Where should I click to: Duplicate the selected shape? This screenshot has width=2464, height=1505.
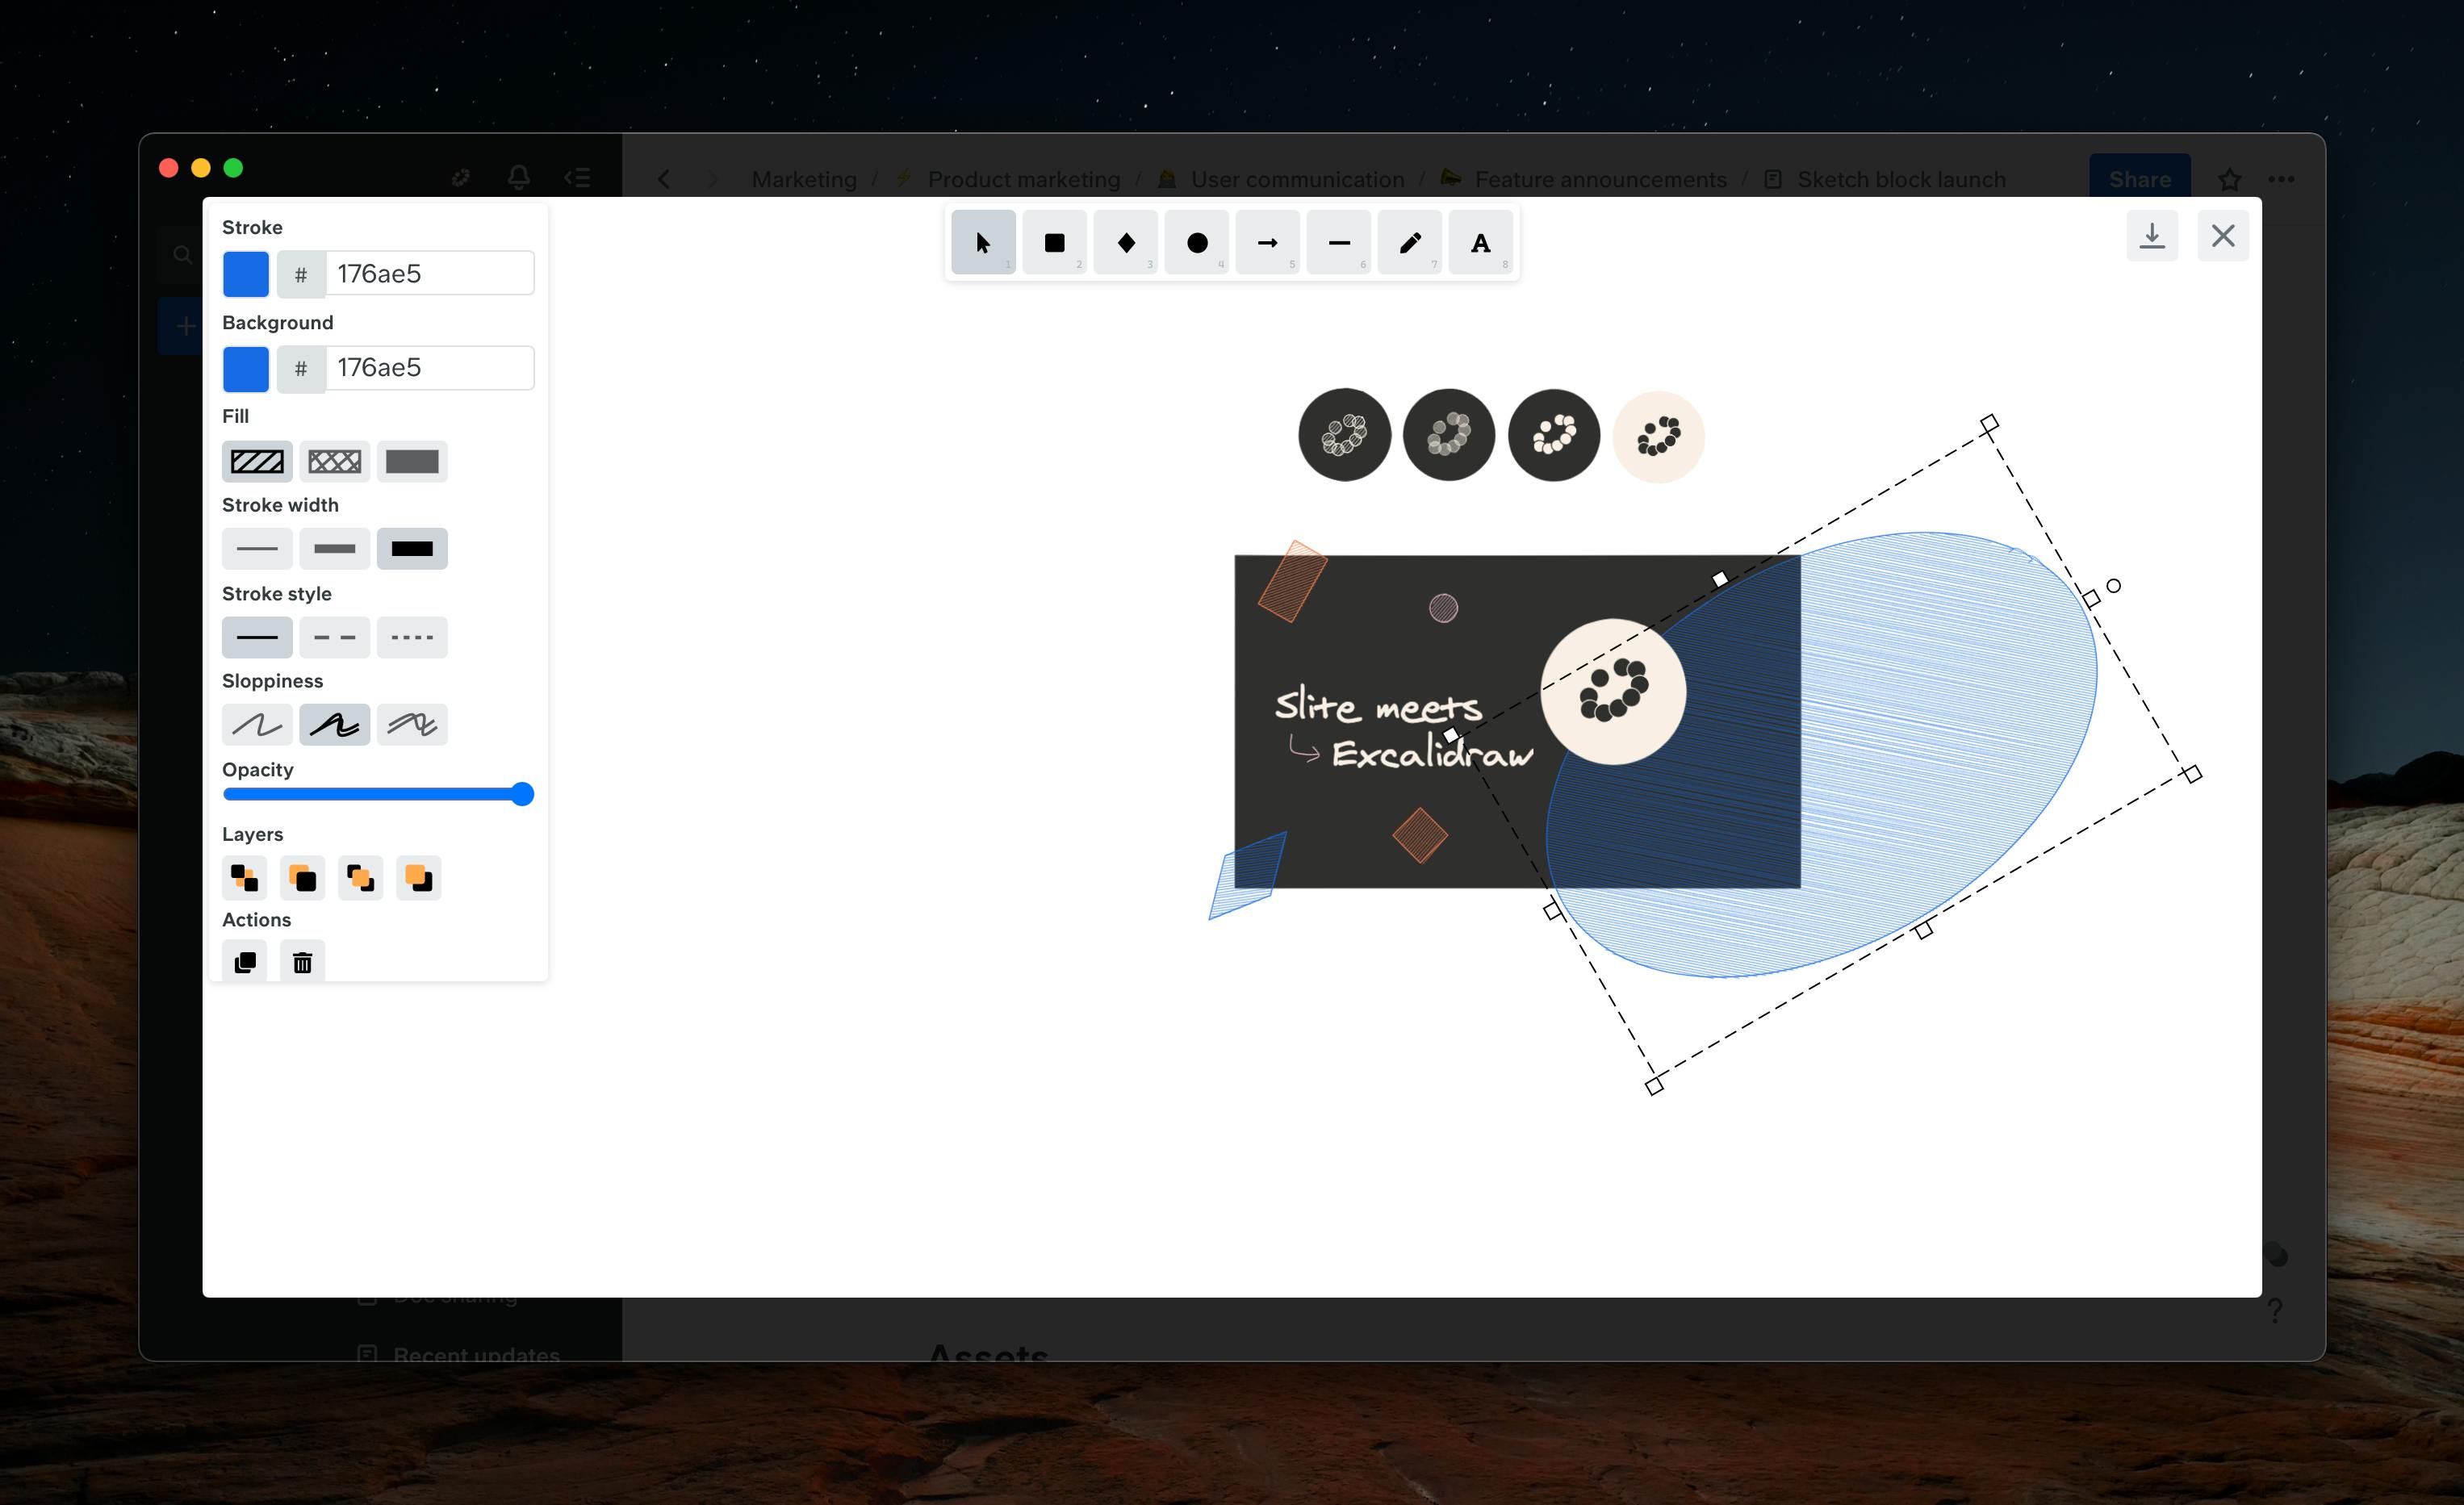coord(244,962)
